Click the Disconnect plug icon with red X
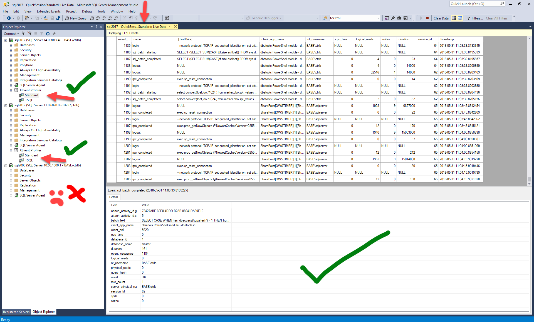Screen dimensions: 534x322 click(x=29, y=33)
